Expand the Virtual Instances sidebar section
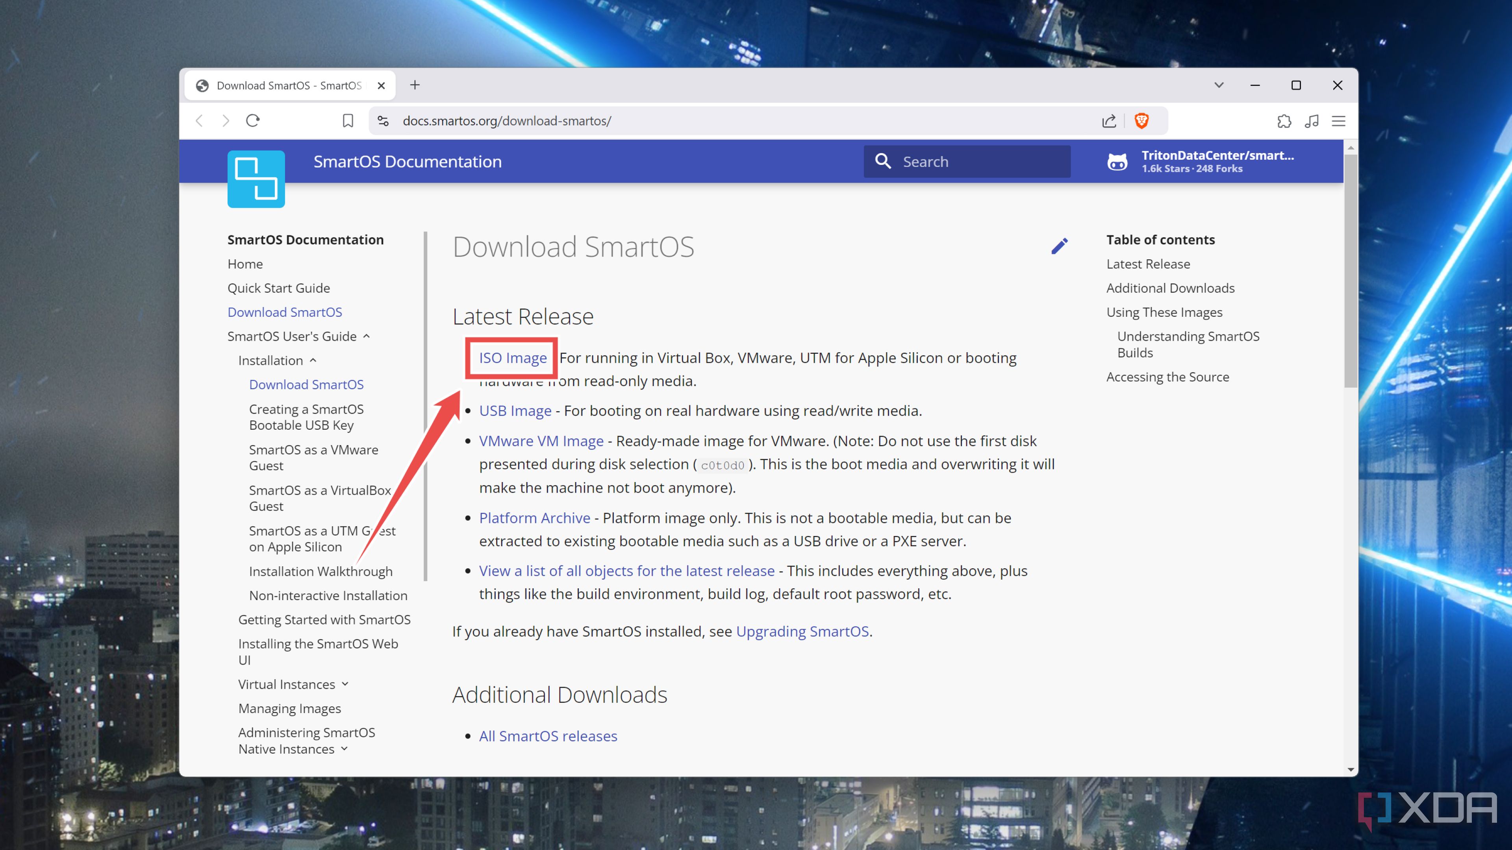Screen dimensions: 1512x850 345,684
